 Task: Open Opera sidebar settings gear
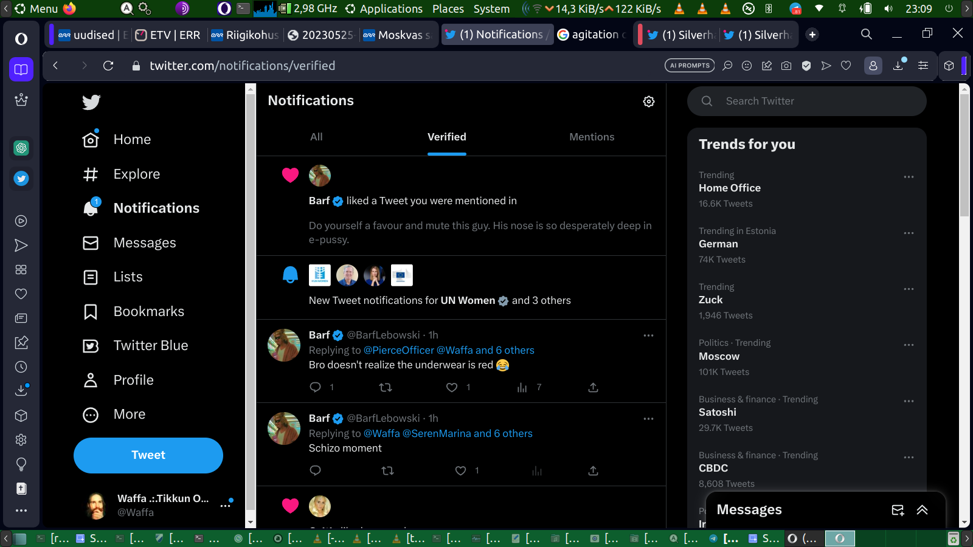coord(21,439)
